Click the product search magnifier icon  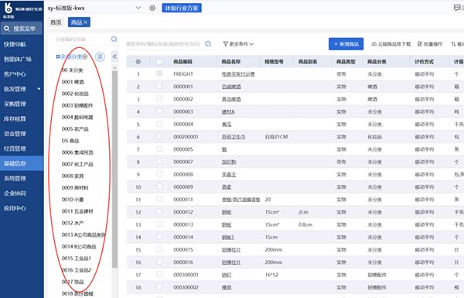point(208,44)
